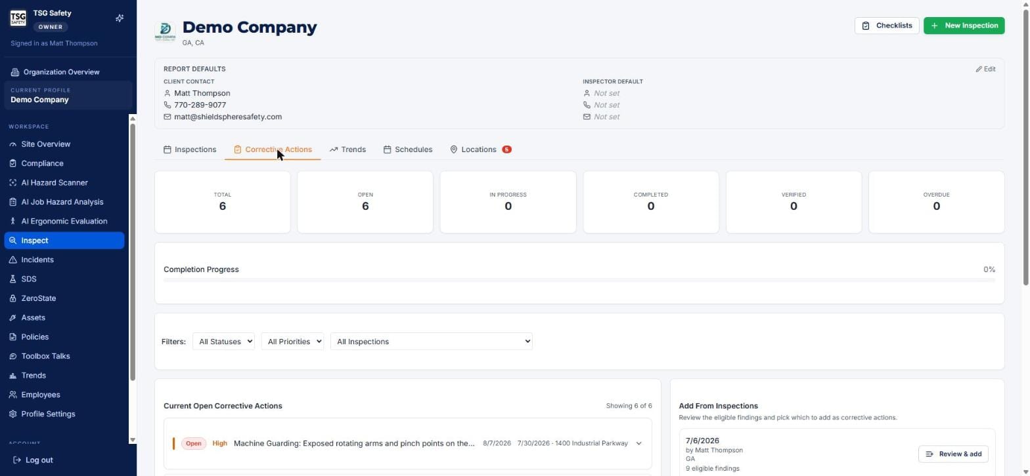Start a New Inspection
This screenshot has height=476, width=1030.
[x=964, y=26]
